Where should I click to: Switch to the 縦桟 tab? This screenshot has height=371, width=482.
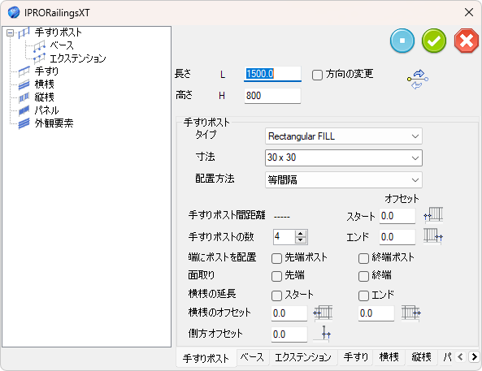421,357
